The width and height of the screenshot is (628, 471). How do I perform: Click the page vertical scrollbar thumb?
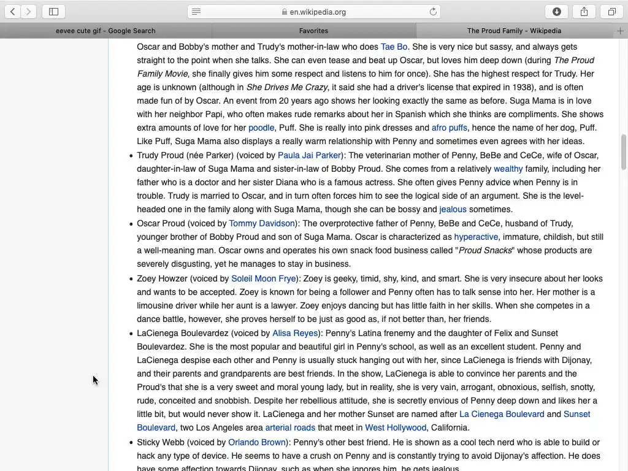point(623,152)
